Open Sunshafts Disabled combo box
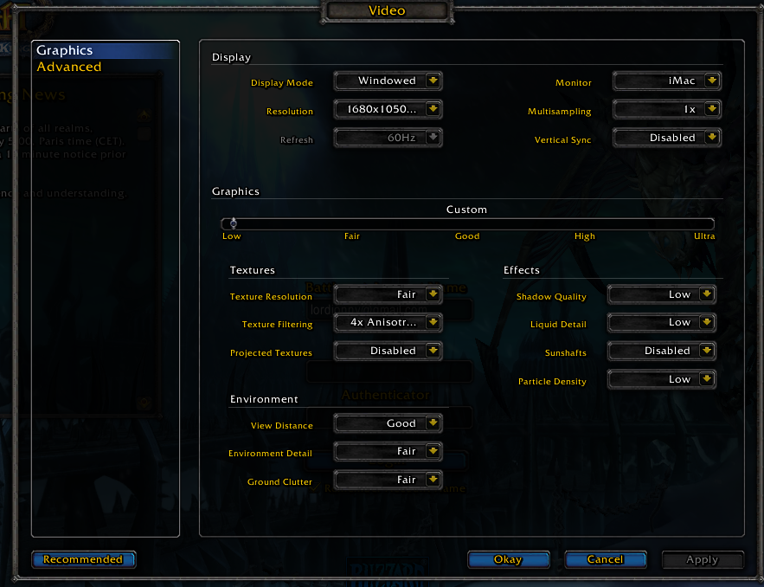The height and width of the screenshot is (587, 764). click(x=662, y=350)
